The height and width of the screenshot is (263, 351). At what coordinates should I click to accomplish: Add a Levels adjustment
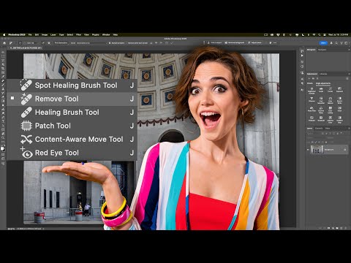point(321,90)
